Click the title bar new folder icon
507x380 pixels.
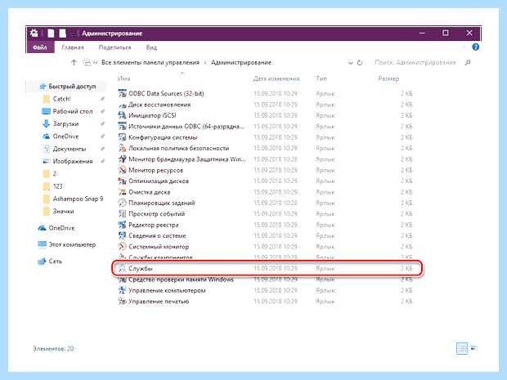coord(63,34)
